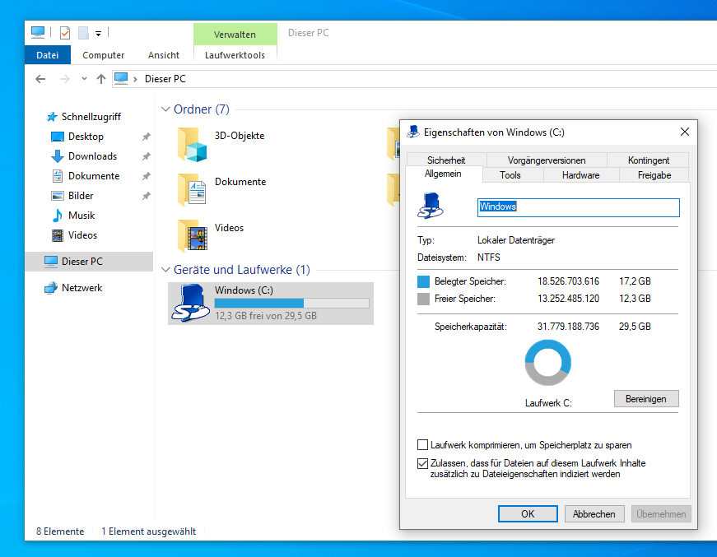The height and width of the screenshot is (557, 717).
Task: Switch to the Ansicht ribbon tab
Action: point(164,55)
